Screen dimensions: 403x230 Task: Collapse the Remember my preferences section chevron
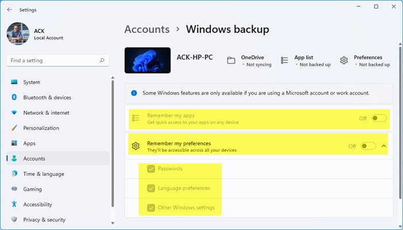point(384,146)
